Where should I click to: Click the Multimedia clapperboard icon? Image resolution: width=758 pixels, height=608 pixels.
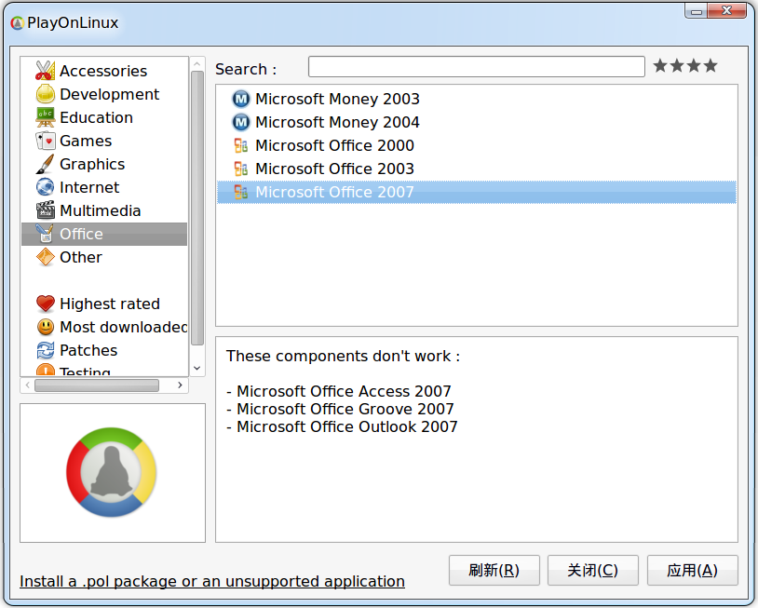click(45, 210)
